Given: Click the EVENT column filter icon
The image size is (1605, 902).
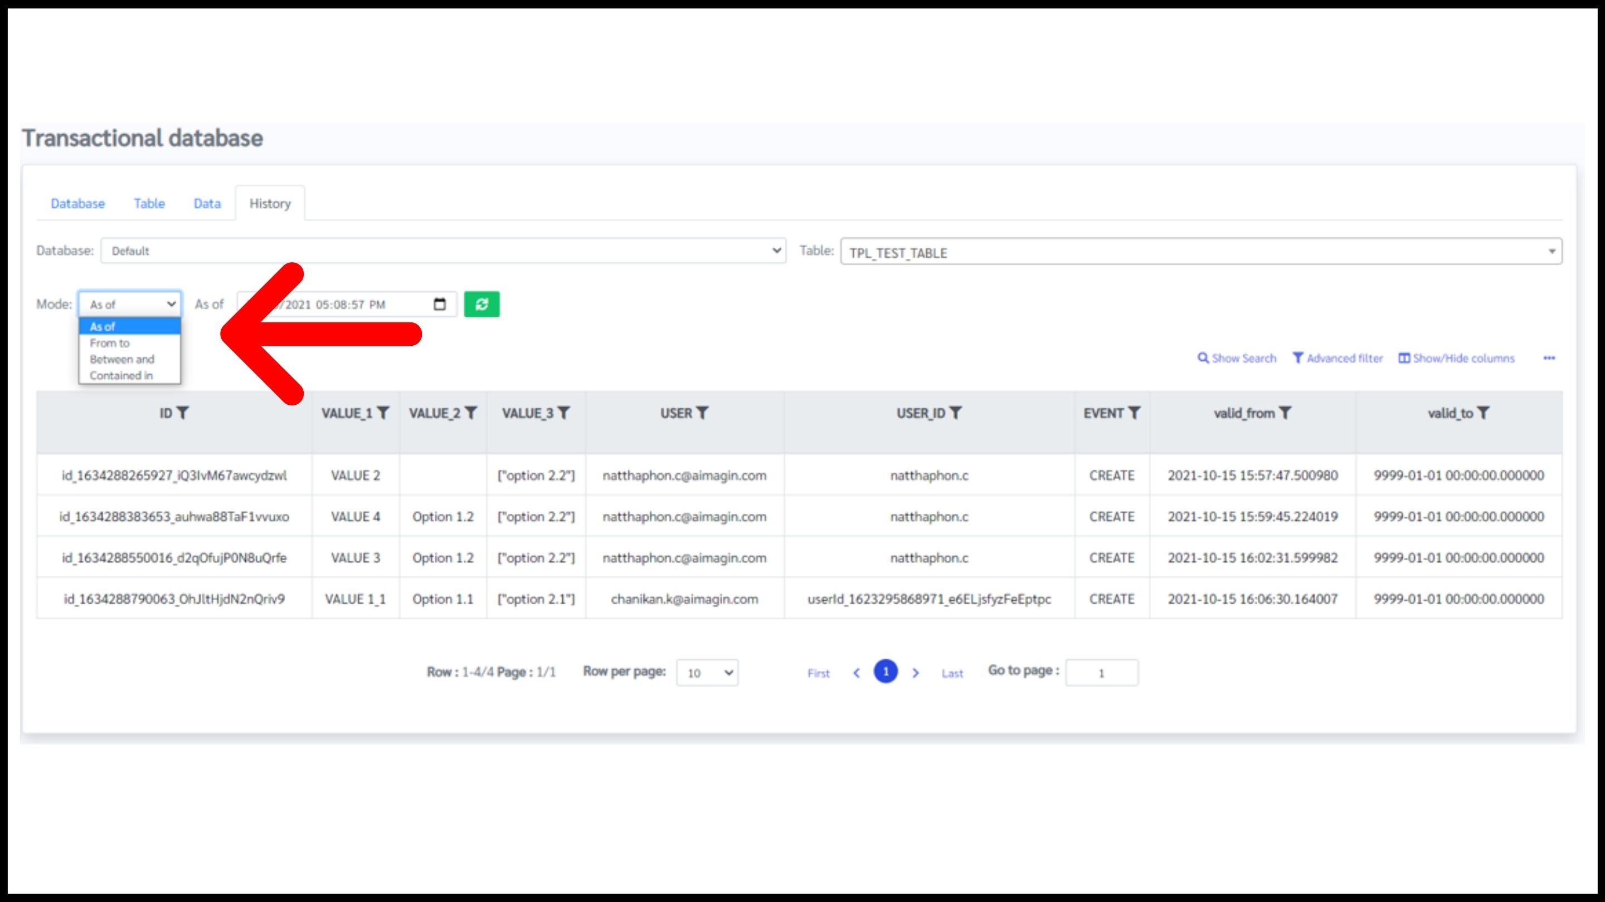Looking at the screenshot, I should coord(1135,413).
